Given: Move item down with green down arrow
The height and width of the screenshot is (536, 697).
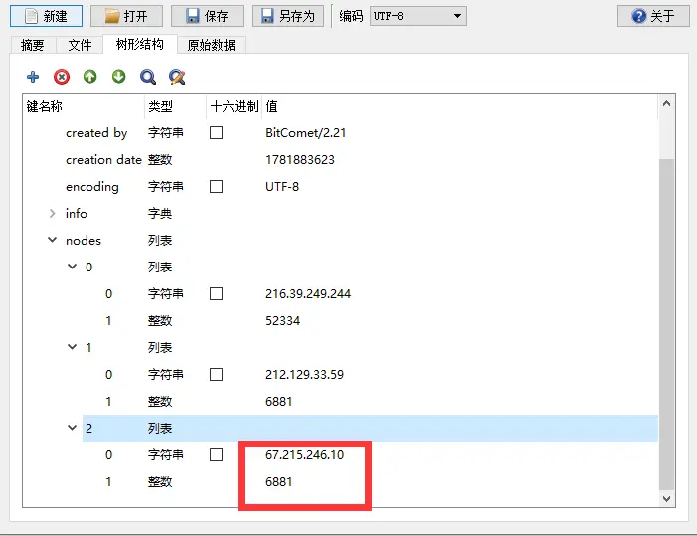Looking at the screenshot, I should 118,77.
